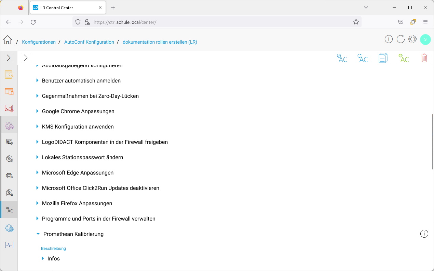This screenshot has width=434, height=271.
Task: Click the blue copy documents icon
Action: click(x=383, y=58)
